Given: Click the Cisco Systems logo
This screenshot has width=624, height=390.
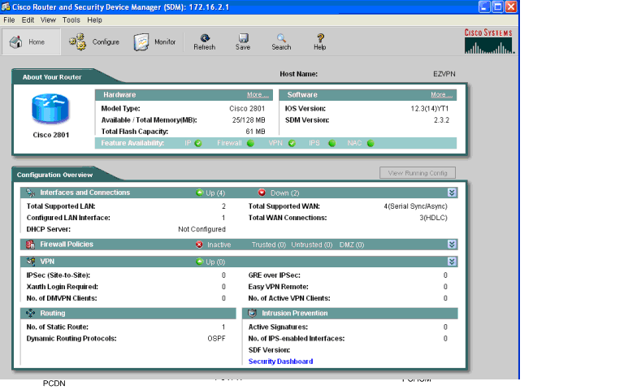Looking at the screenshot, I should point(489,41).
